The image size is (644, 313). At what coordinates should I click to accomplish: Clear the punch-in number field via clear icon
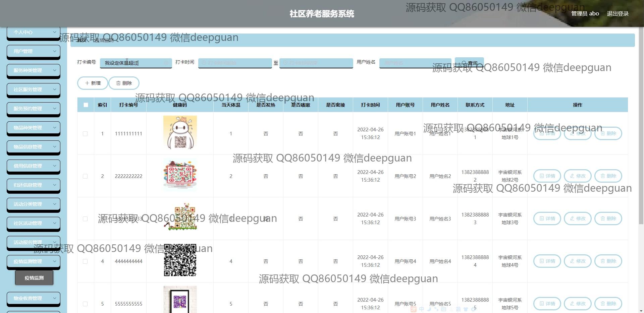point(166,63)
